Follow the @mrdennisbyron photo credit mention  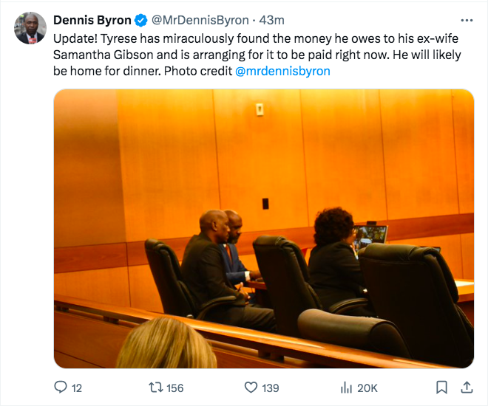click(282, 72)
